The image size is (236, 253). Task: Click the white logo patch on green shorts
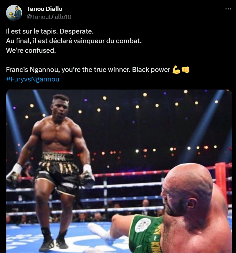tap(143, 225)
